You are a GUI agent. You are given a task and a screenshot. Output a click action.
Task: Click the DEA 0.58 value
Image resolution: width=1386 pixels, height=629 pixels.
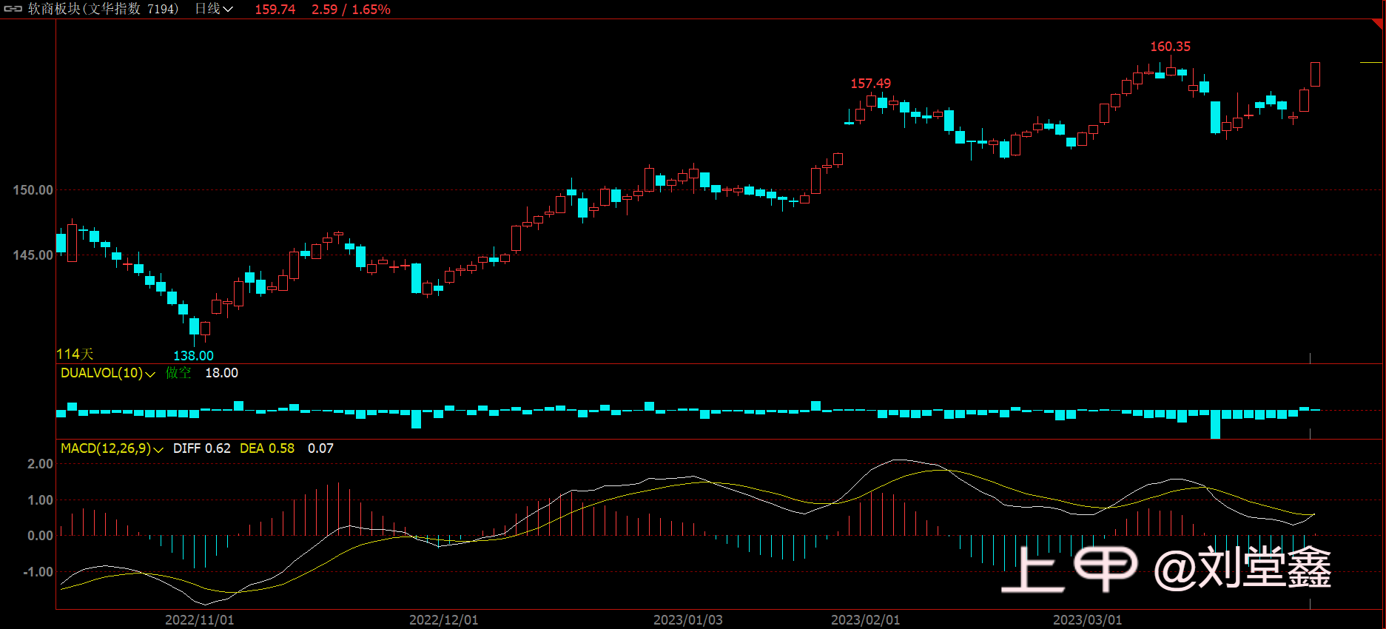tap(267, 448)
